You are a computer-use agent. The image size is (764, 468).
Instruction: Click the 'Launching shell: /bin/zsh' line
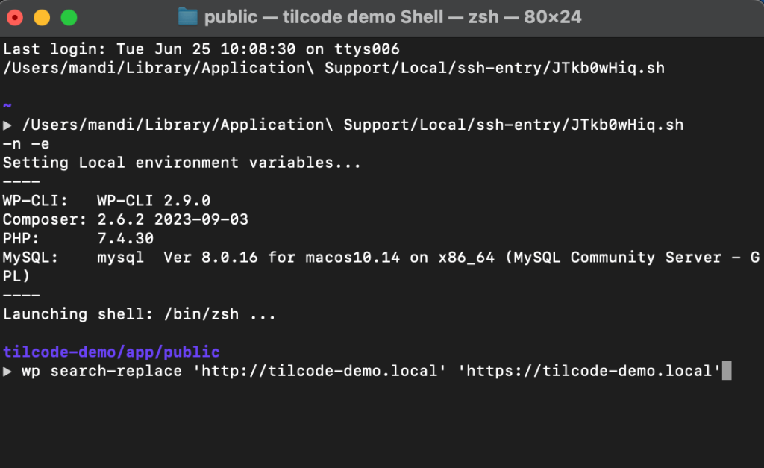pyautogui.click(x=140, y=314)
